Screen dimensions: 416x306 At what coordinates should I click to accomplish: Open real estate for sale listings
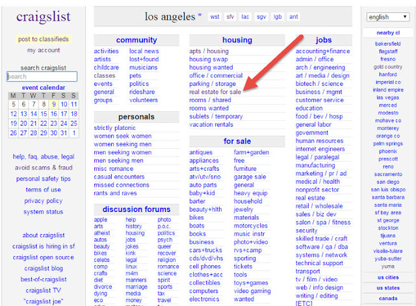pos(215,92)
